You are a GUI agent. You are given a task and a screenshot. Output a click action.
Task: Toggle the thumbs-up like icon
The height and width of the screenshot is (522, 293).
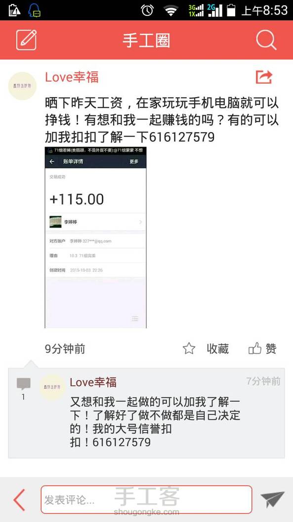pos(255,349)
